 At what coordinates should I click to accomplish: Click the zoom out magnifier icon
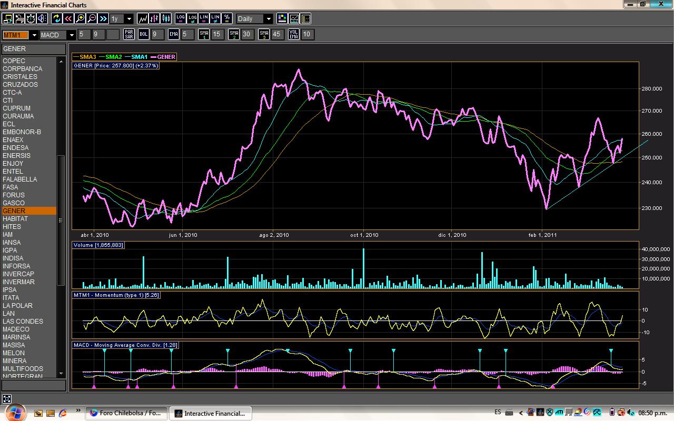point(92,18)
